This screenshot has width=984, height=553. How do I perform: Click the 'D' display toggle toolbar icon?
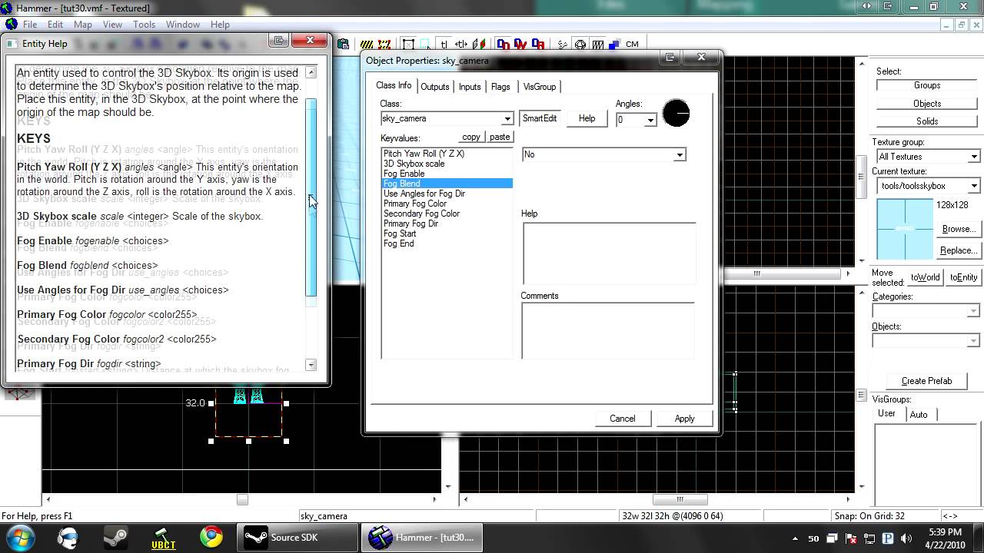[504, 44]
